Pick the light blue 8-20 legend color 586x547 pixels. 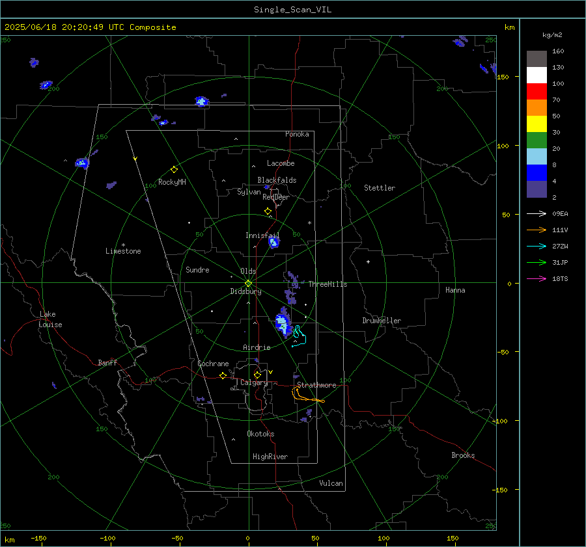[x=537, y=157]
